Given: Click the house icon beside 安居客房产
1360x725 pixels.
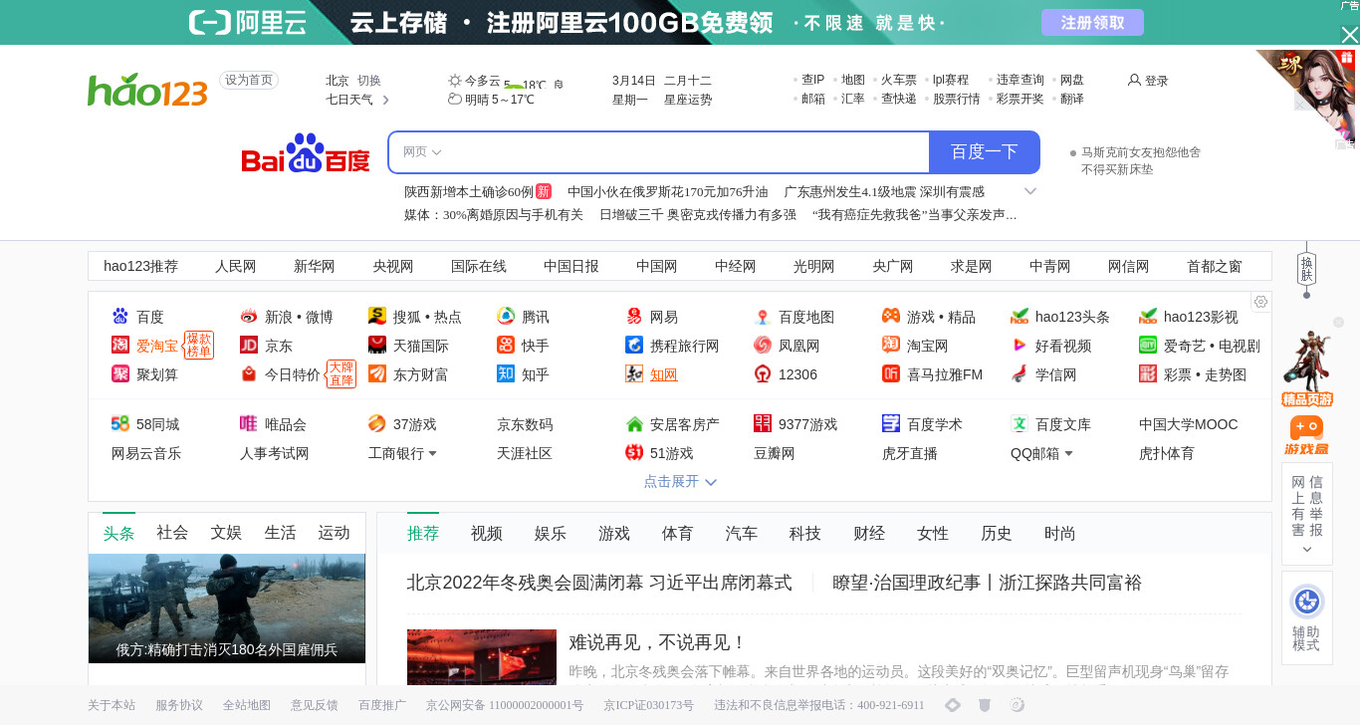Looking at the screenshot, I should tap(634, 424).
